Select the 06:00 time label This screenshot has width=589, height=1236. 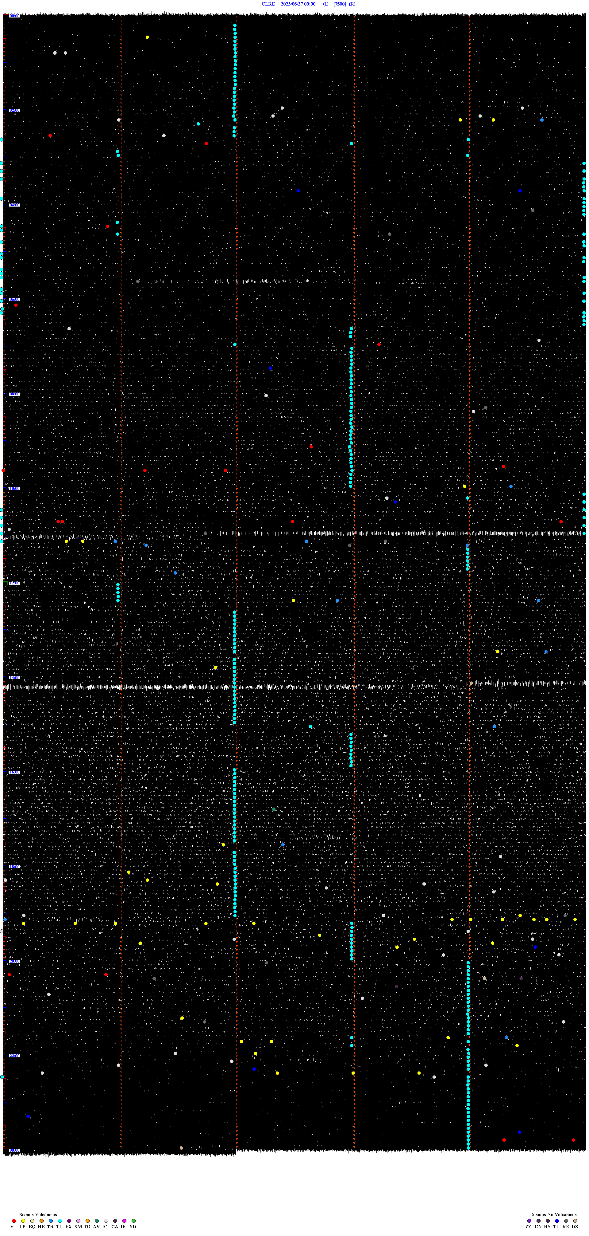pos(14,299)
